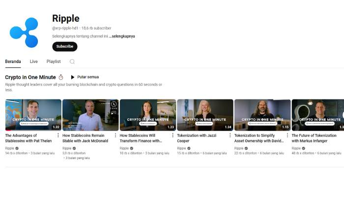This screenshot has height=197, width=344.
Task: Open Tokenization with Jazzi Cooper title
Action: 197,138
